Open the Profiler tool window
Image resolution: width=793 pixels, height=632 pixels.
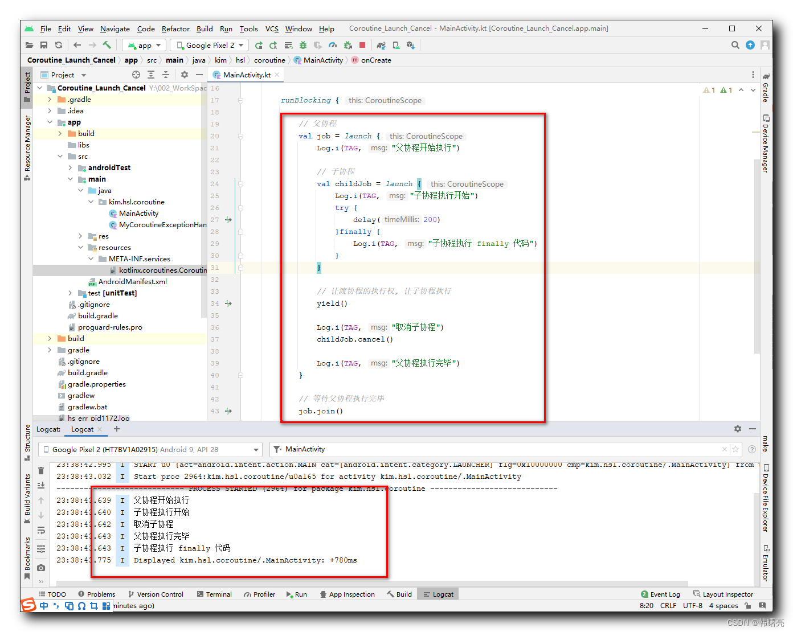[260, 594]
